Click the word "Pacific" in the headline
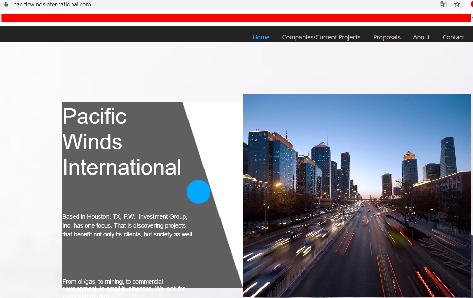 click(94, 116)
